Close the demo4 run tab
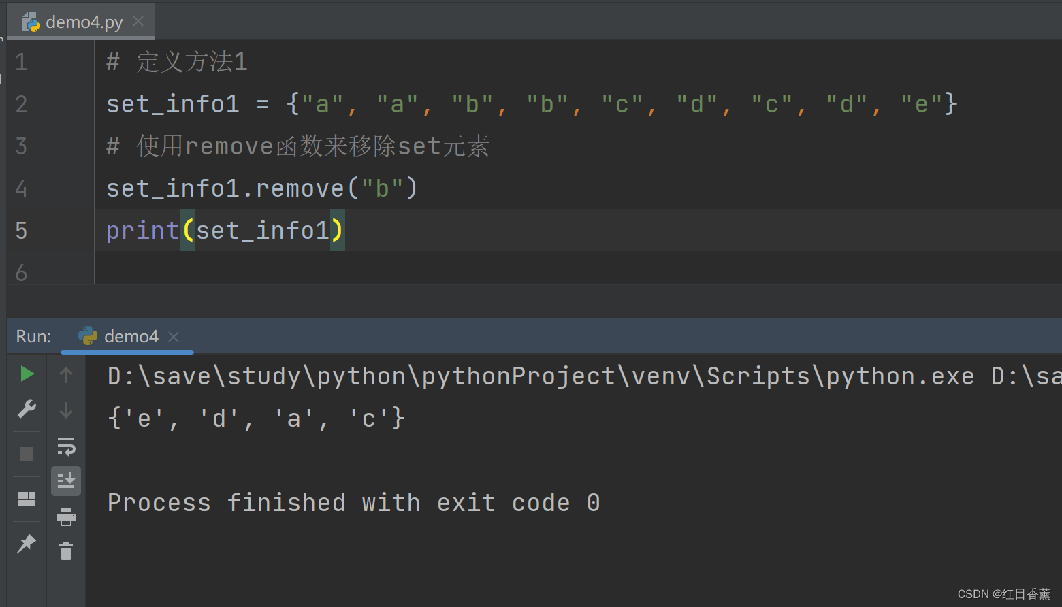Screen dimensions: 1062x607 [174, 337]
